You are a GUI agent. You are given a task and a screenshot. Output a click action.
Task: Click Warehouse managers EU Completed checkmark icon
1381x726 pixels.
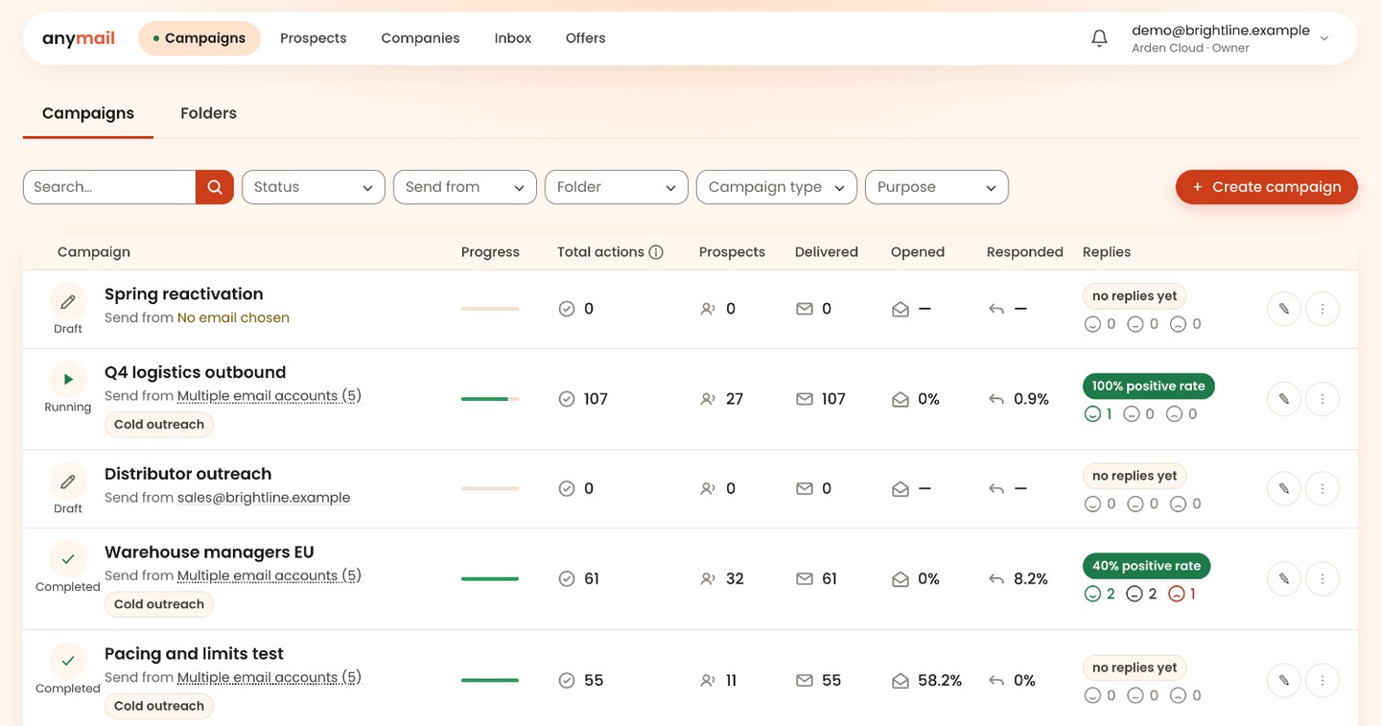point(68,559)
